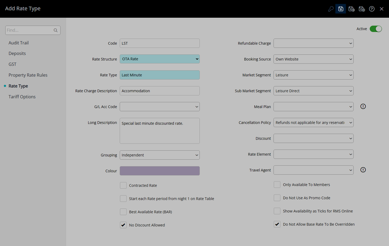Open Booking Source dropdown showing Own Website

pyautogui.click(x=313, y=59)
